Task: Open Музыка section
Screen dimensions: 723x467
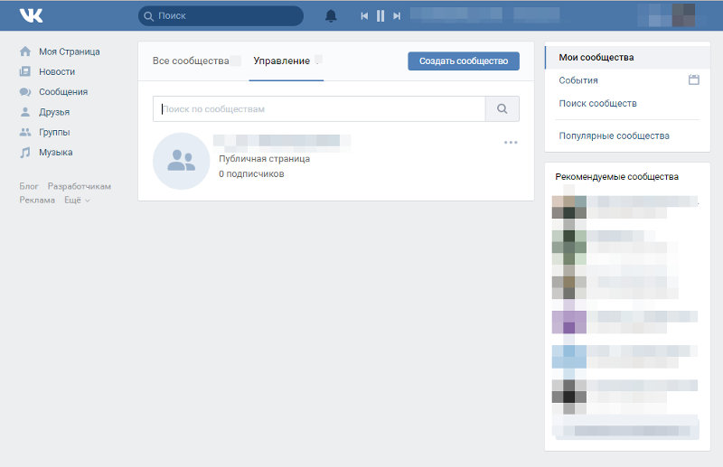Action: pos(55,153)
